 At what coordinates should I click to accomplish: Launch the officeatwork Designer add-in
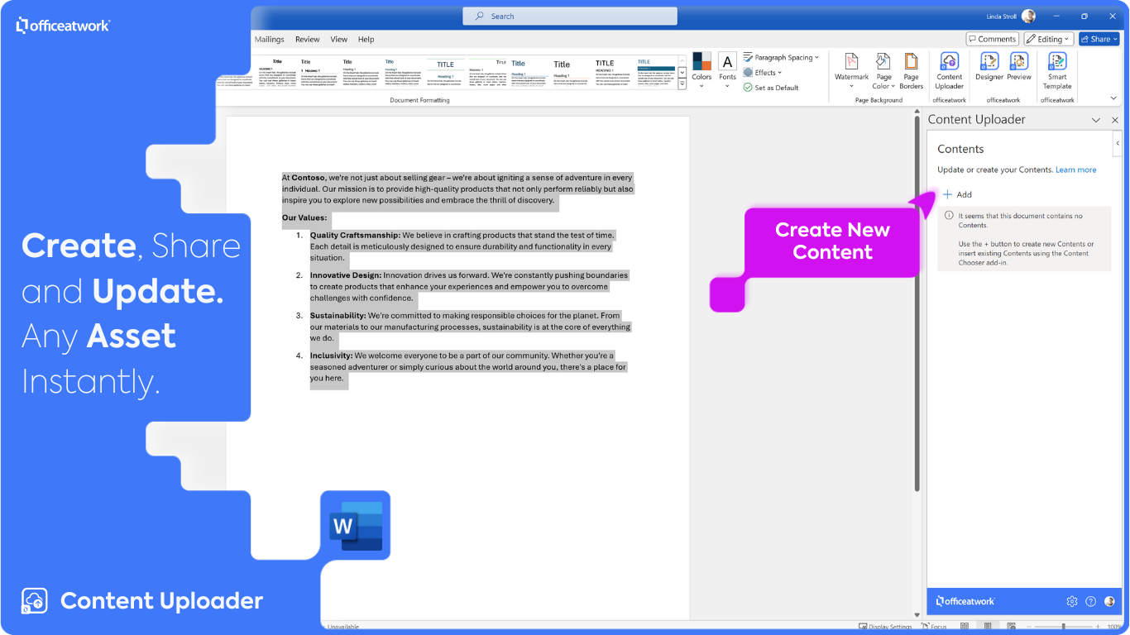click(989, 67)
